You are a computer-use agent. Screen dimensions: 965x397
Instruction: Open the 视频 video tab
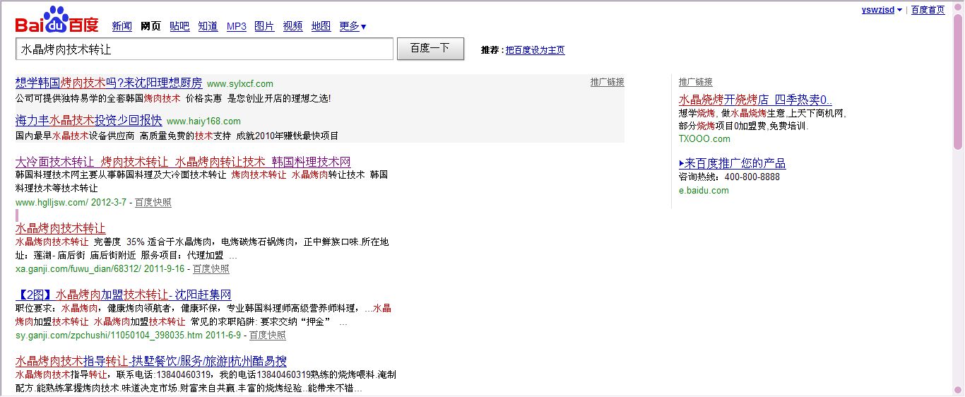[292, 27]
